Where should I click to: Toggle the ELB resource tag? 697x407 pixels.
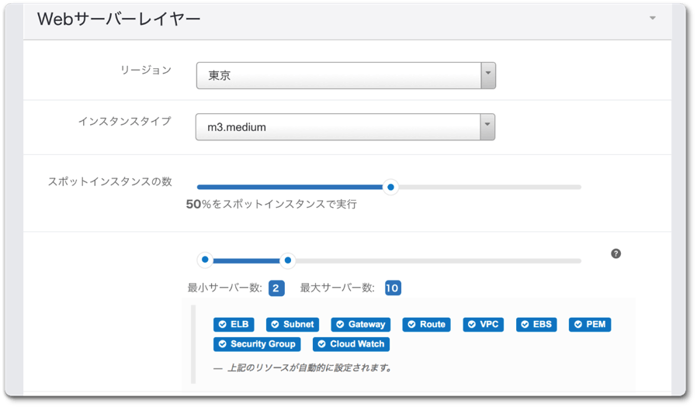234,324
